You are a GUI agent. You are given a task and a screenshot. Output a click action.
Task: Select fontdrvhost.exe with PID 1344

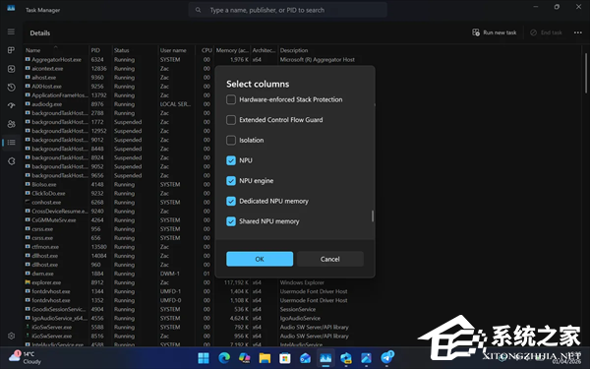pos(51,291)
